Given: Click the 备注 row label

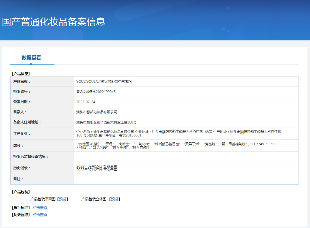Looking at the screenshot, I should coord(18,179).
